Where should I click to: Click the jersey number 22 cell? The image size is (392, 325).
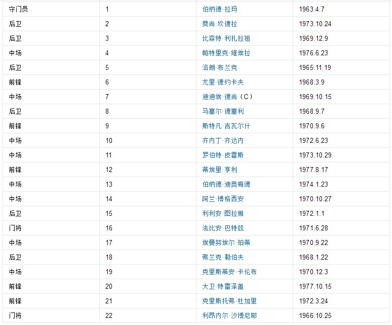coord(109,315)
